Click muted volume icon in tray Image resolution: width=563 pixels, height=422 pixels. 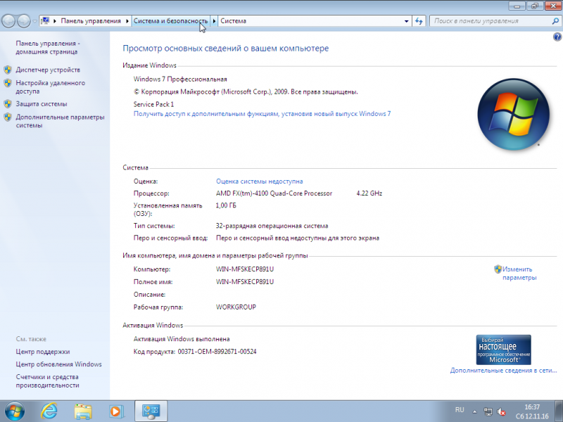[501, 411]
